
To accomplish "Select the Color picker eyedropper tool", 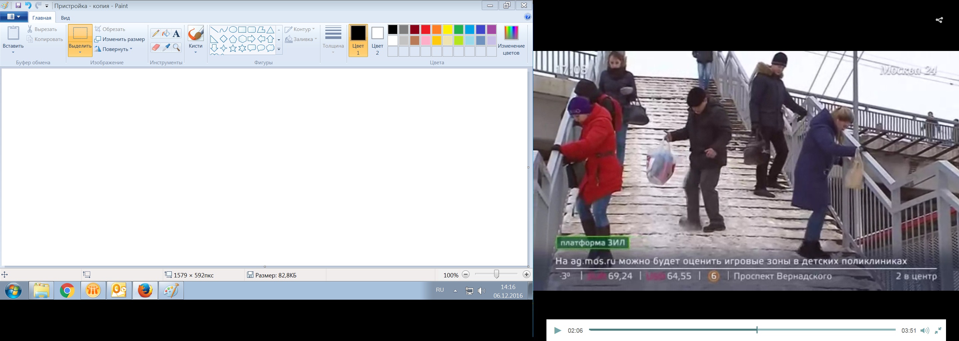I will pos(166,48).
